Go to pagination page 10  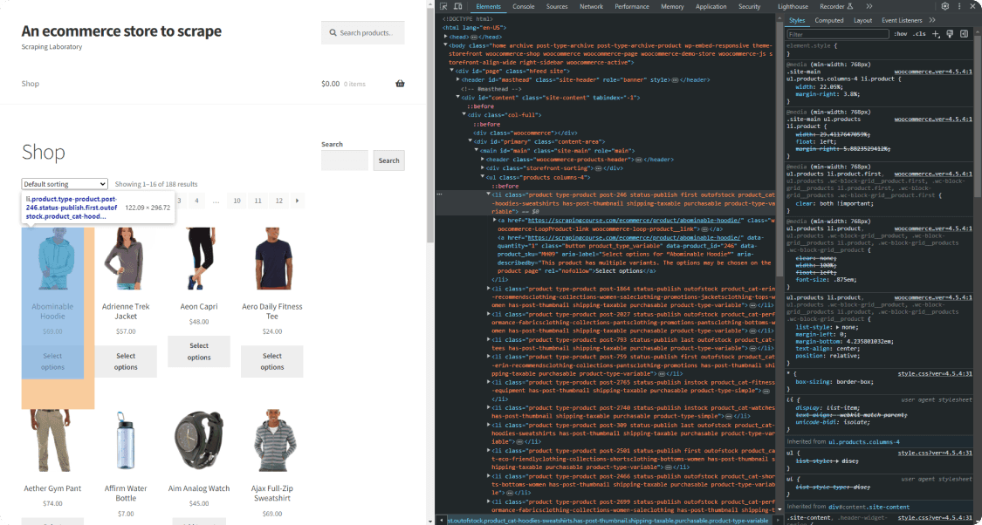point(237,201)
